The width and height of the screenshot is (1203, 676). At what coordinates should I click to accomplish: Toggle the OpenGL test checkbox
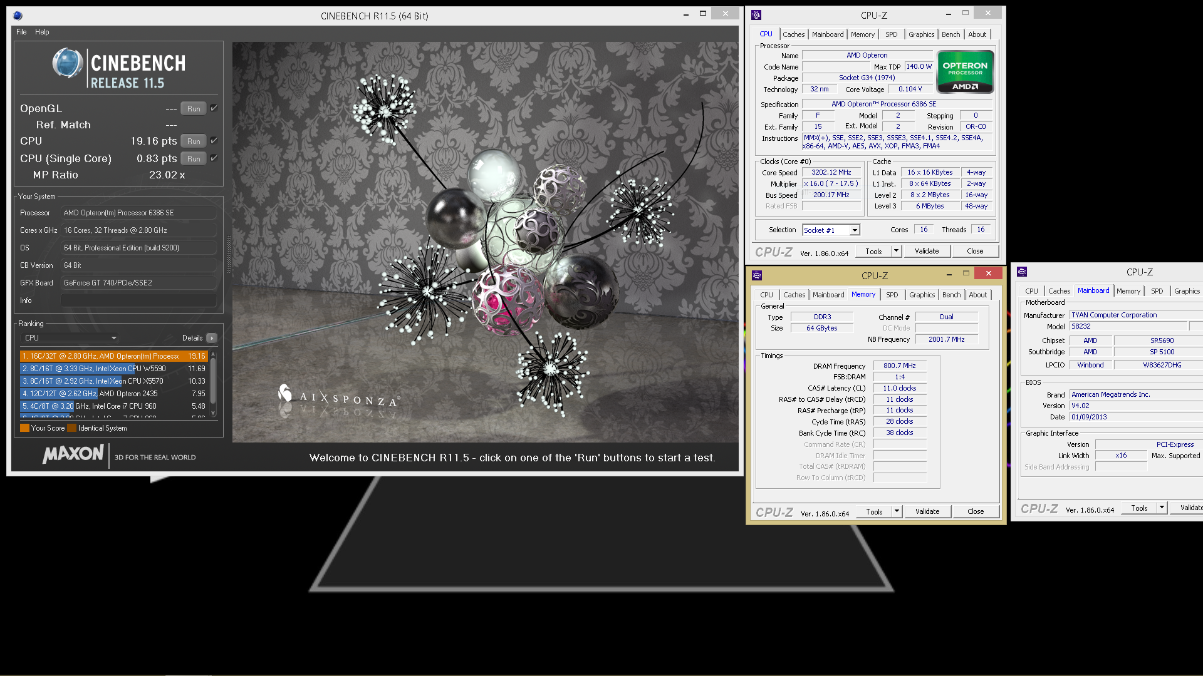[x=214, y=108]
